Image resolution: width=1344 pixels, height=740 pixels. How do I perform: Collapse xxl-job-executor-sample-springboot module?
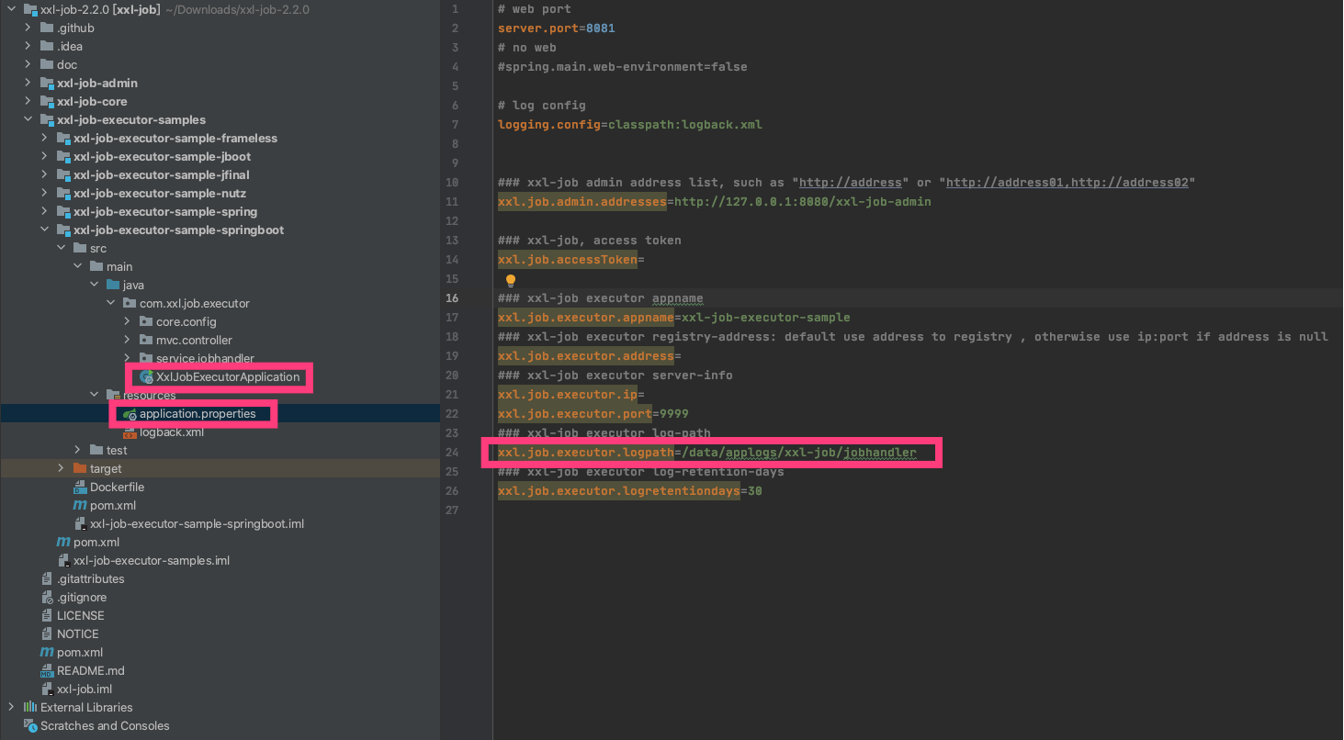coord(44,230)
